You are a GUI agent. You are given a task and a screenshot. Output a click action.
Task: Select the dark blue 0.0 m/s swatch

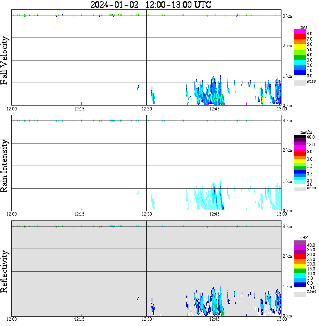[x=300, y=73]
